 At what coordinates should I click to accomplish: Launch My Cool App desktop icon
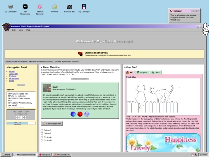[84, 8]
